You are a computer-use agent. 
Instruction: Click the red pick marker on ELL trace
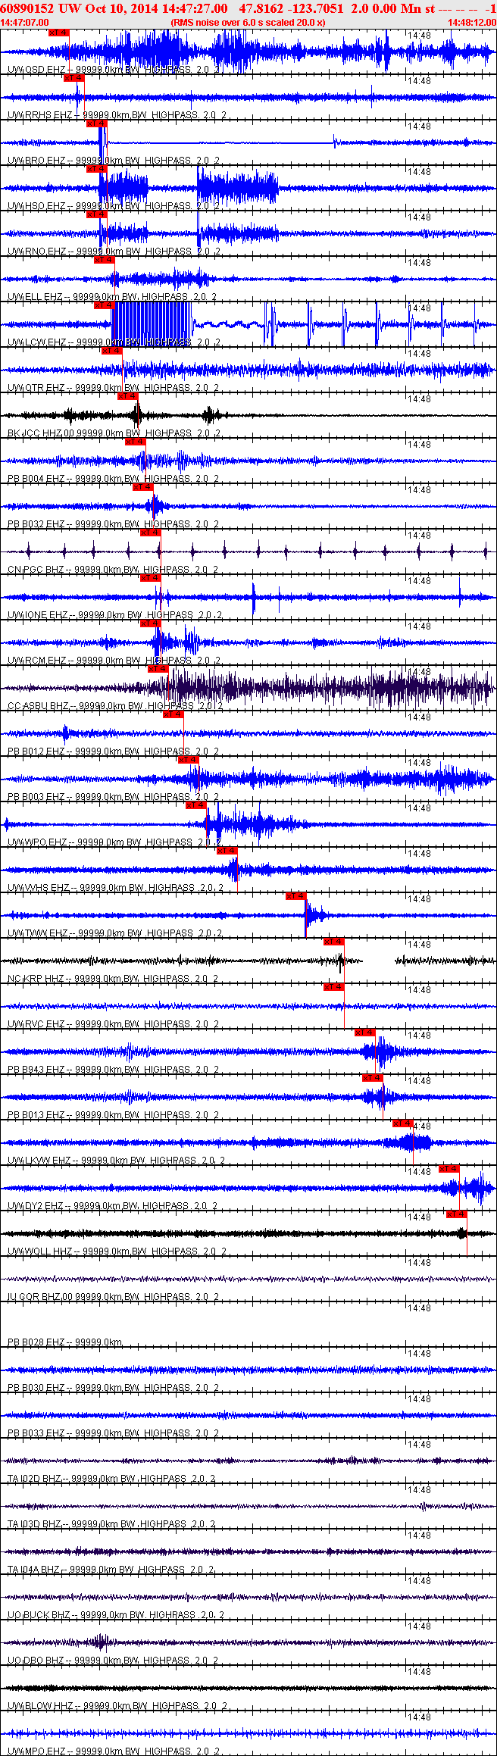coord(104,260)
